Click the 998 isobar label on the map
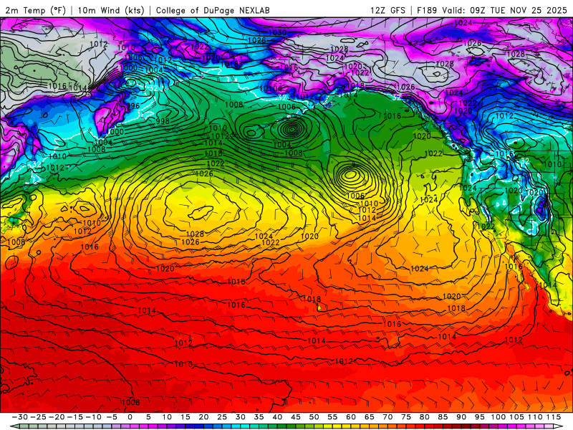Viewport: 573px width, 430px height. pyautogui.click(x=163, y=121)
